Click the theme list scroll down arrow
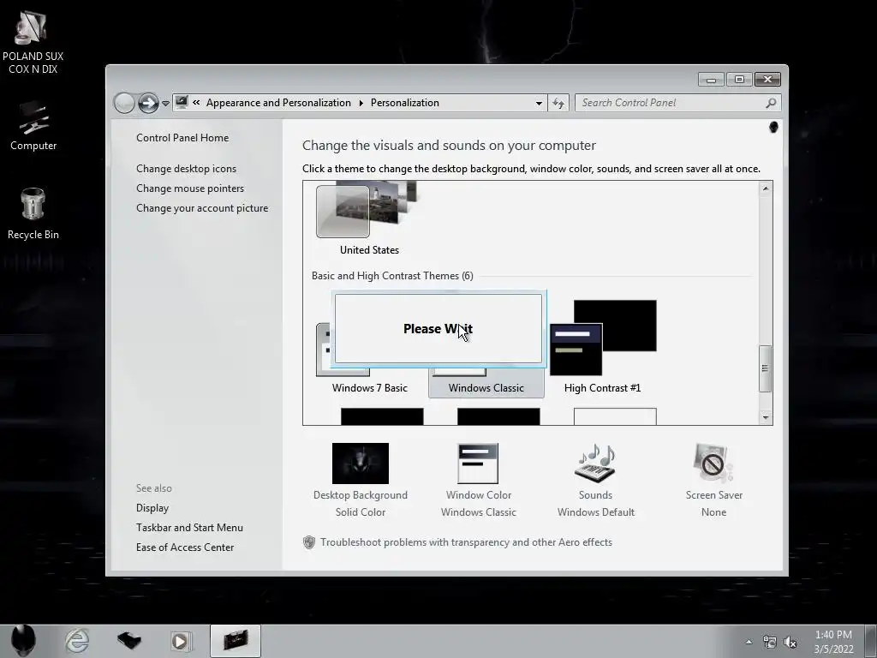The height and width of the screenshot is (658, 877). (x=765, y=417)
